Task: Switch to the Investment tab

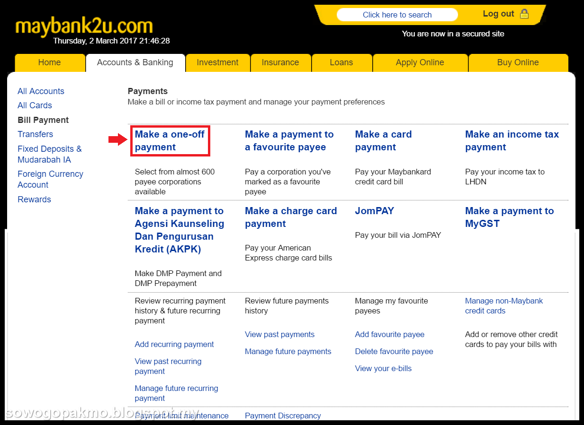Action: point(217,62)
